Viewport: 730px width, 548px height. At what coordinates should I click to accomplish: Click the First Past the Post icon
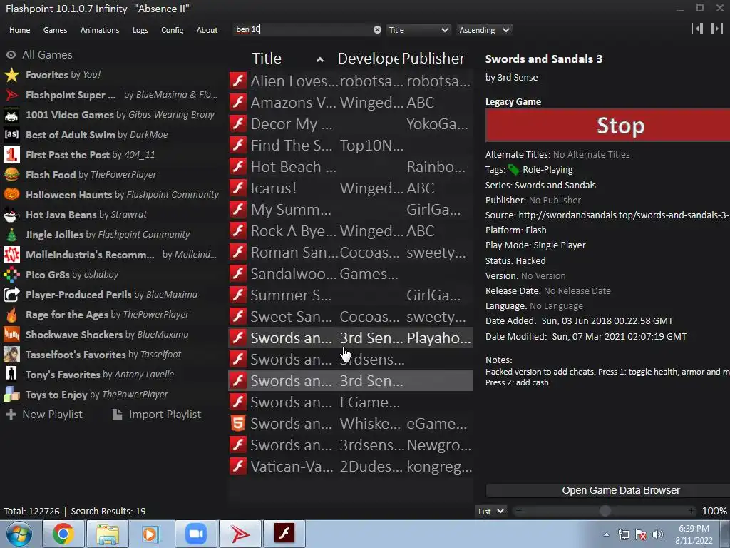(11, 155)
